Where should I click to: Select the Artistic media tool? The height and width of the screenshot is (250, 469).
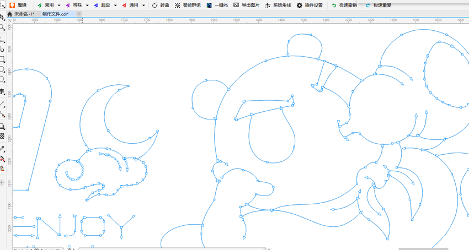click(2, 49)
